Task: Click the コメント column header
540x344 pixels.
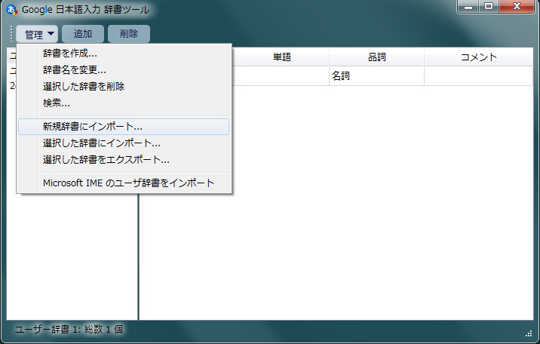Action: click(x=479, y=57)
